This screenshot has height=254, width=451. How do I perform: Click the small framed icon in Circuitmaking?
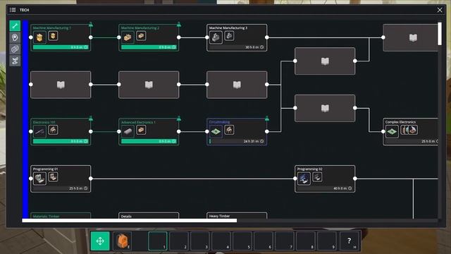[x=229, y=130]
